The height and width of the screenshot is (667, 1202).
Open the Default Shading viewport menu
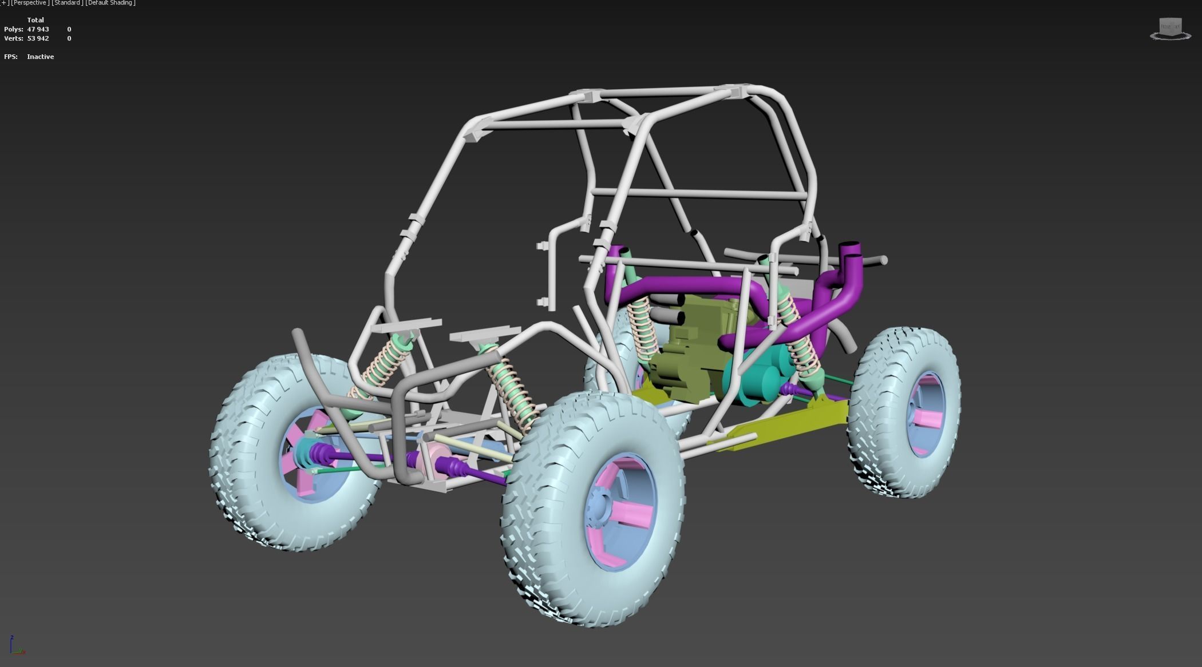[110, 2]
